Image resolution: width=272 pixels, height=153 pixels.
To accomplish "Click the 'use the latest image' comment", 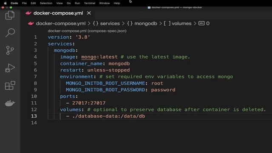I will (x=156, y=57).
